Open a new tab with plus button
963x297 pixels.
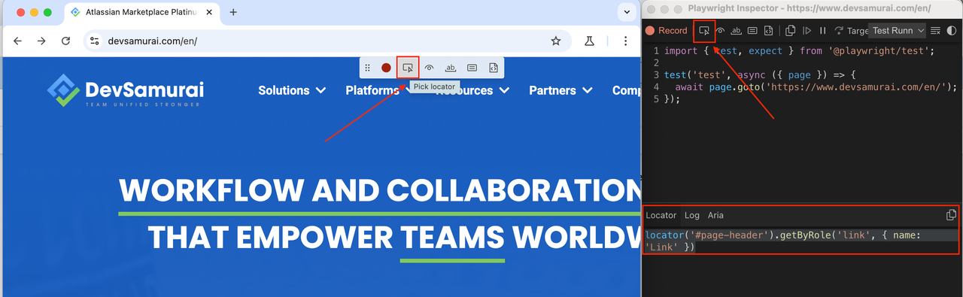coord(233,12)
